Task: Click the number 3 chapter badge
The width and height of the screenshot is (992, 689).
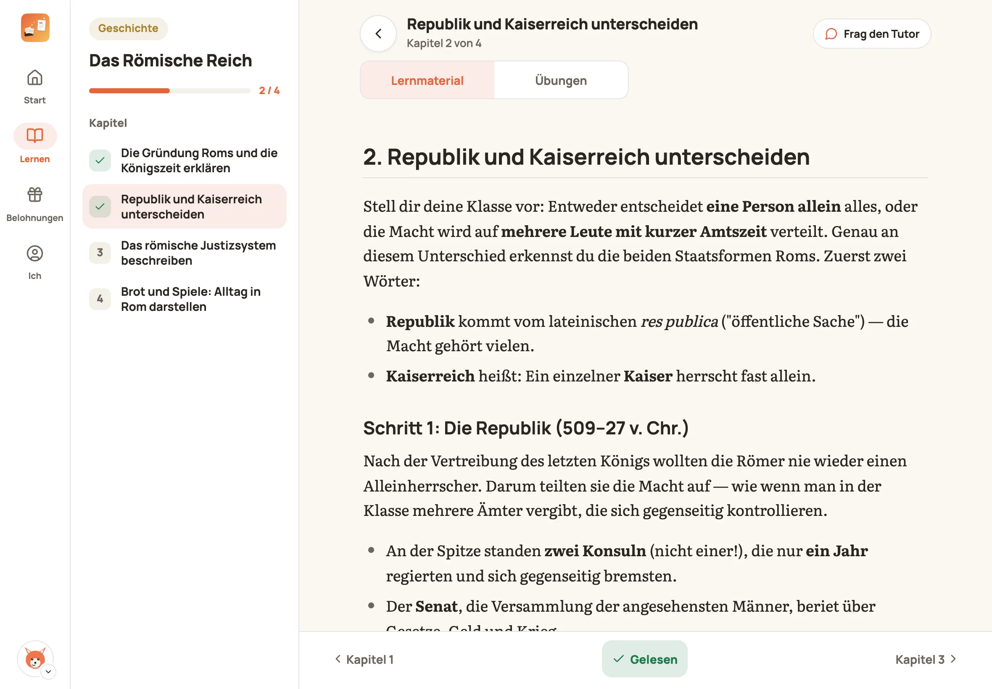Action: (100, 252)
